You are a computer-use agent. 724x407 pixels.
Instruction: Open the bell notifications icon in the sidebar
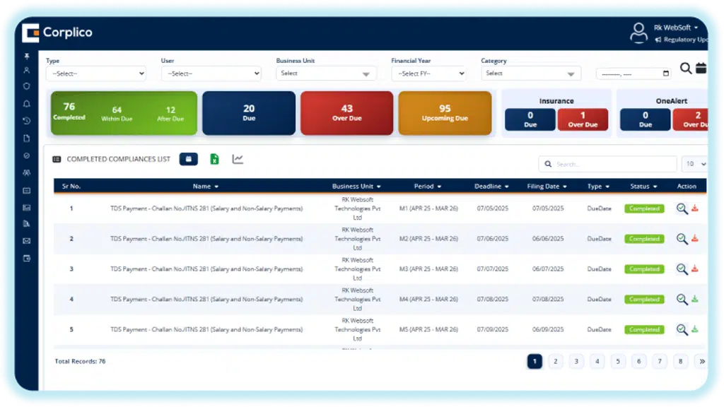click(x=27, y=104)
